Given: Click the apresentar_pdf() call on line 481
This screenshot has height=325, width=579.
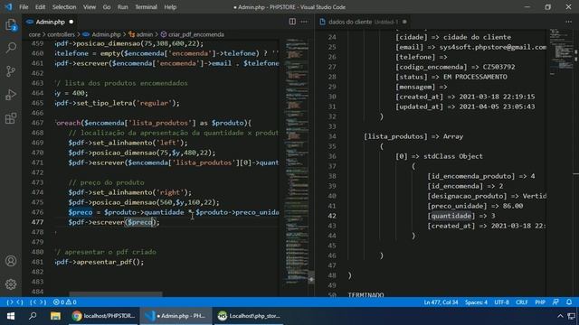Looking at the screenshot, I should (110, 262).
